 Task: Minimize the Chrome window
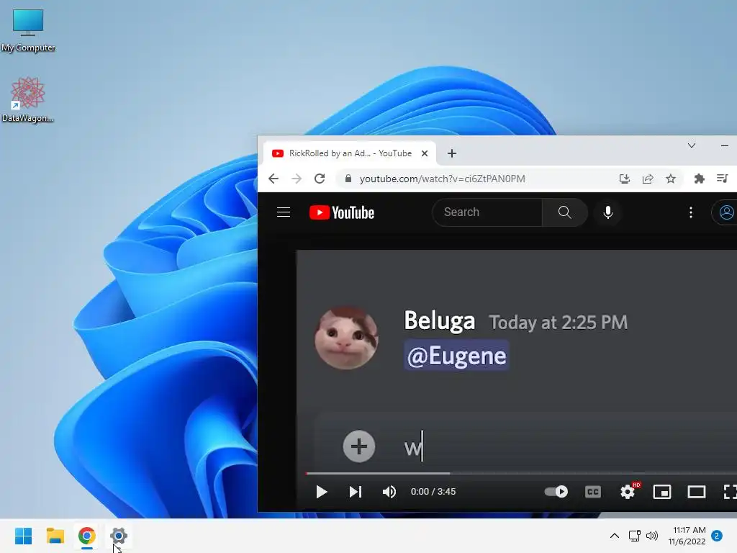coord(724,145)
